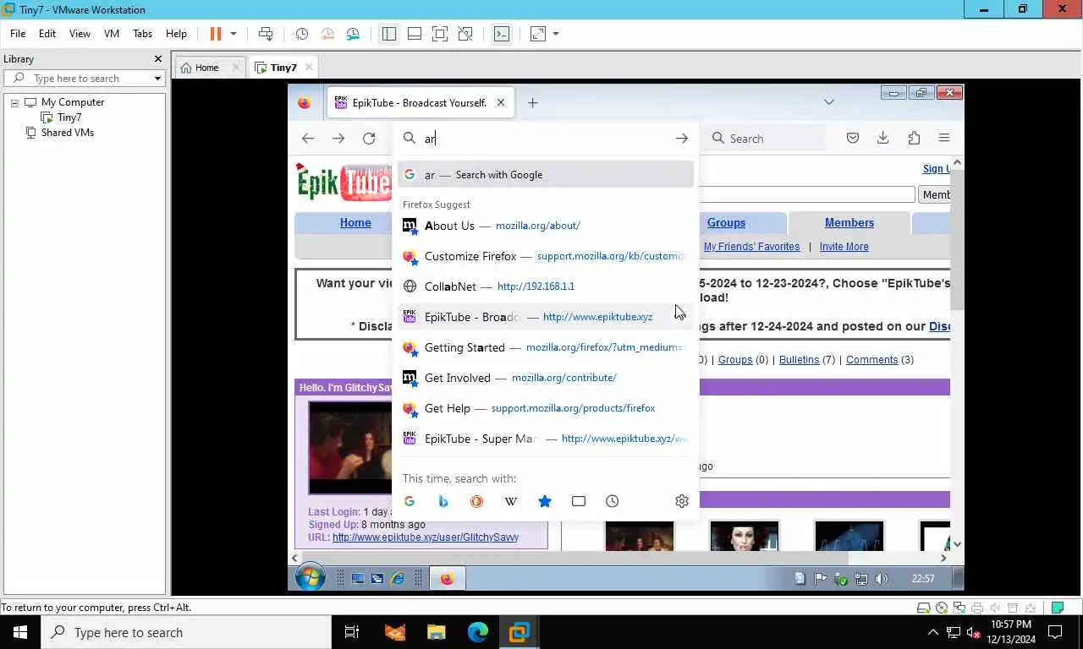The width and height of the screenshot is (1083, 649).
Task: Open the VMware snapshot manager
Action: click(353, 34)
